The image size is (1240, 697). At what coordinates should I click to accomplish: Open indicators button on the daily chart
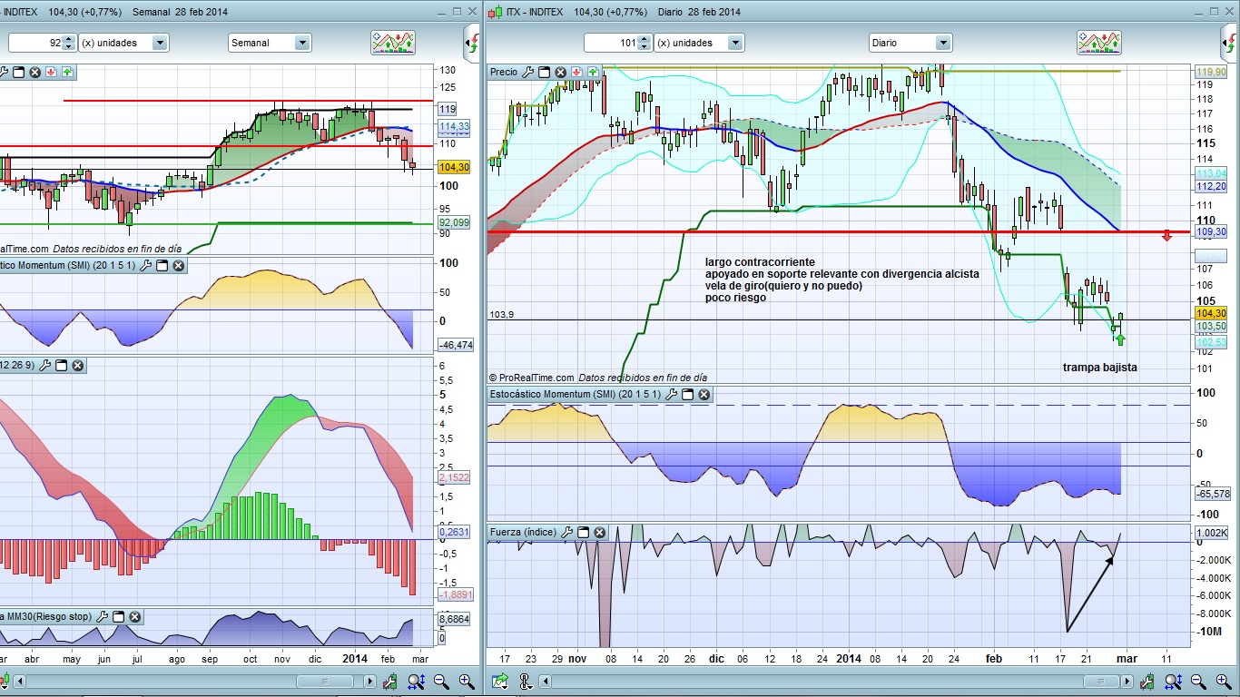1098,43
